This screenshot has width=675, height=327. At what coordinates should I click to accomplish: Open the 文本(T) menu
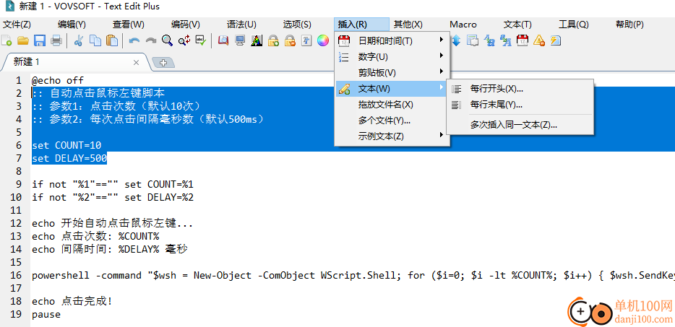(x=517, y=25)
